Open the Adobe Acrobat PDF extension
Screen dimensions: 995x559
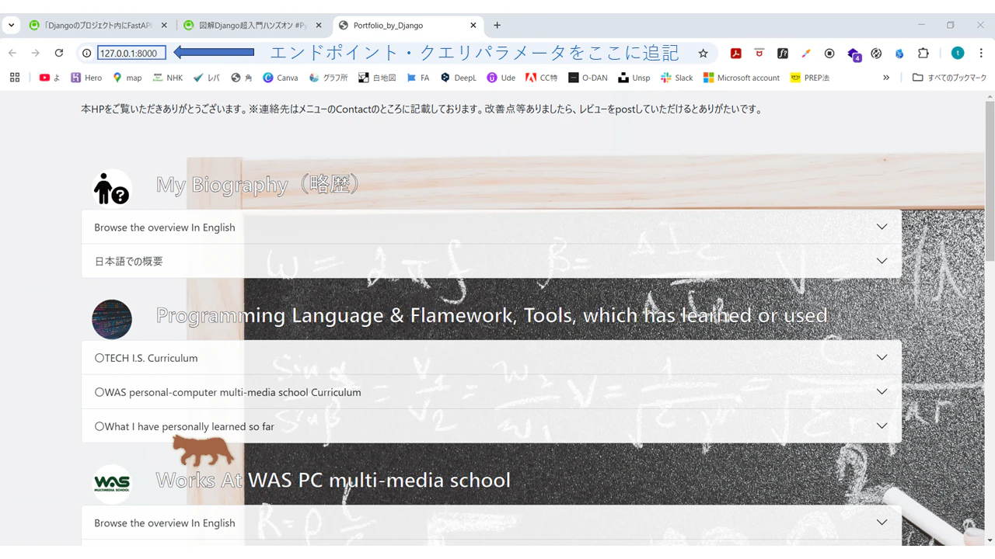click(x=735, y=53)
